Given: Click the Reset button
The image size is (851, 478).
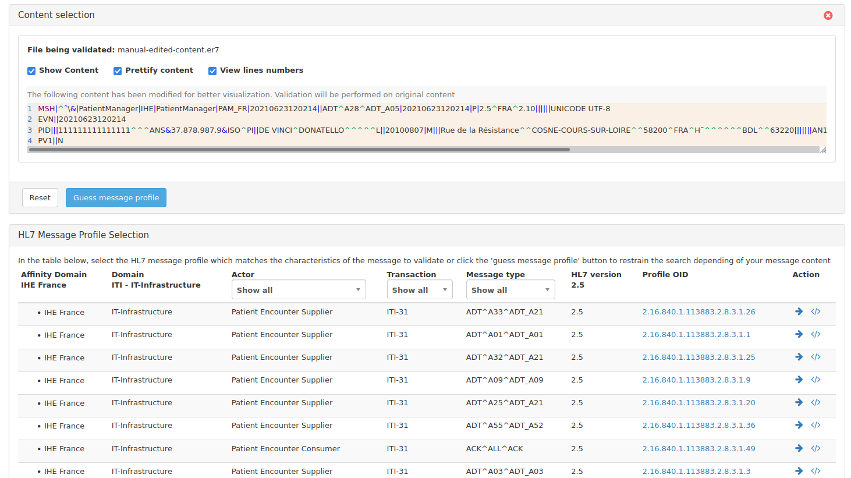Looking at the screenshot, I should (x=40, y=198).
